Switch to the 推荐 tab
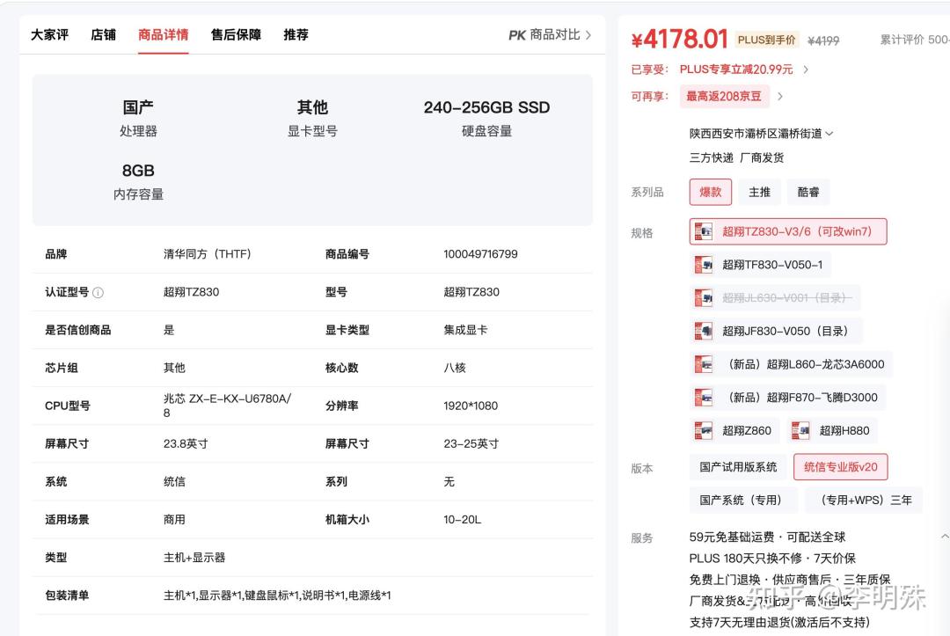 pyautogui.click(x=296, y=35)
